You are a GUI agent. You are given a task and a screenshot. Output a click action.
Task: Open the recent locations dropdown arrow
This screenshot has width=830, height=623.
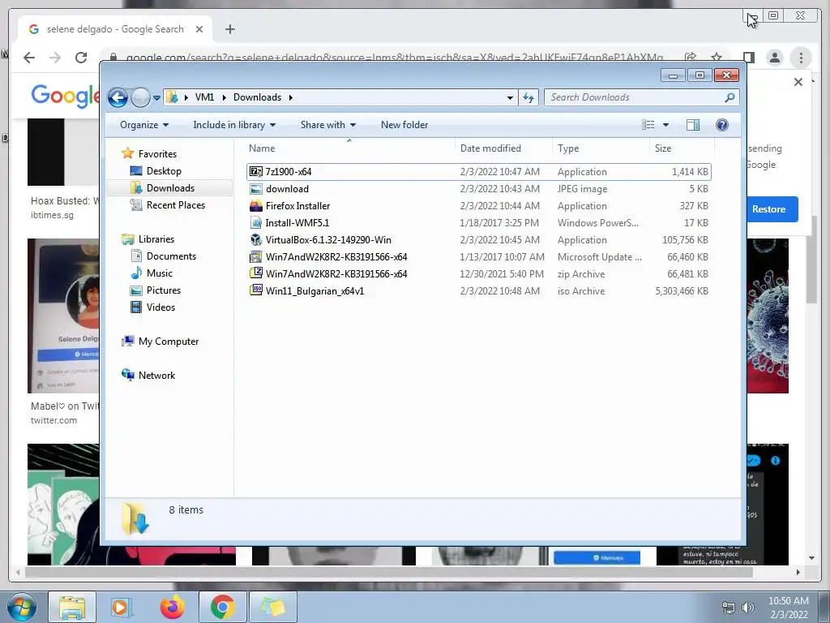156,98
